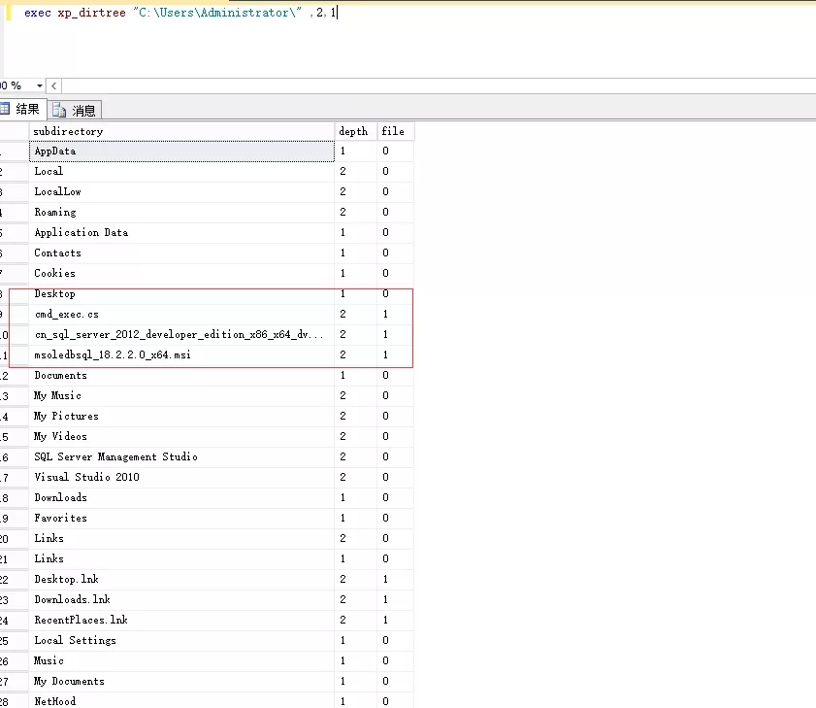Select the "Cookies" cell

[x=181, y=273]
